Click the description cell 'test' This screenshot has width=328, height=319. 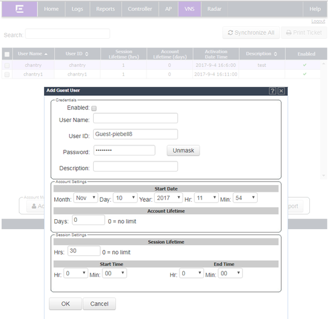point(262,65)
